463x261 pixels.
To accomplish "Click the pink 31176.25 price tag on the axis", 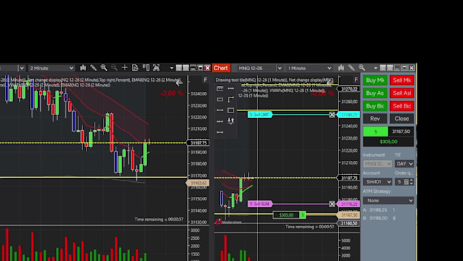I will tap(349, 204).
